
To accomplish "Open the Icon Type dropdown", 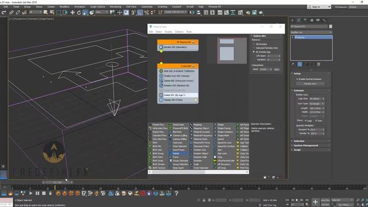I will coord(317,103).
